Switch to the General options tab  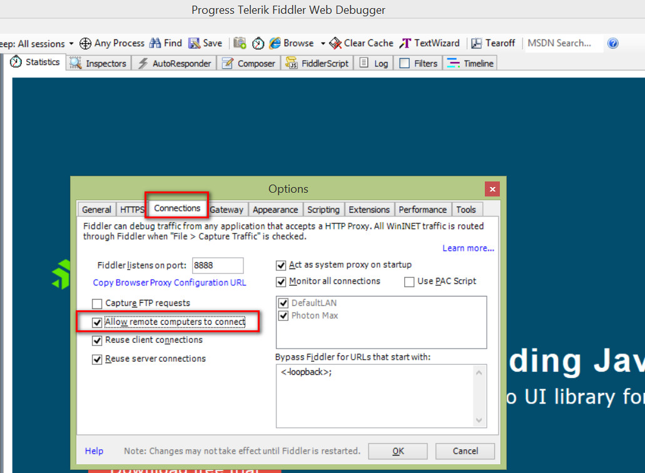[x=97, y=210]
